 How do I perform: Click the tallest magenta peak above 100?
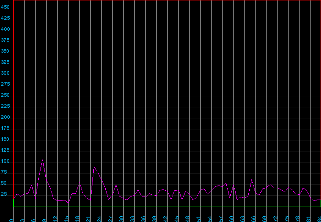(42, 160)
